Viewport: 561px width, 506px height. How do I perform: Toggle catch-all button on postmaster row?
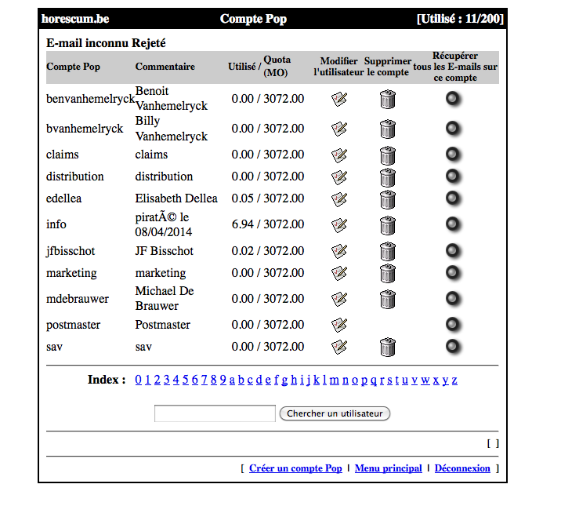click(x=454, y=324)
